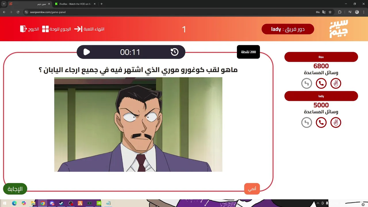Open the tab search dropdown

4,4
